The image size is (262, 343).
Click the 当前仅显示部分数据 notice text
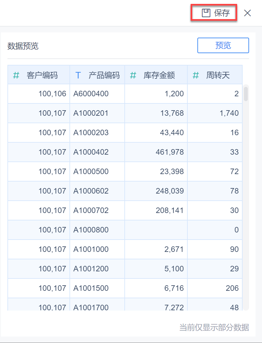click(x=214, y=327)
